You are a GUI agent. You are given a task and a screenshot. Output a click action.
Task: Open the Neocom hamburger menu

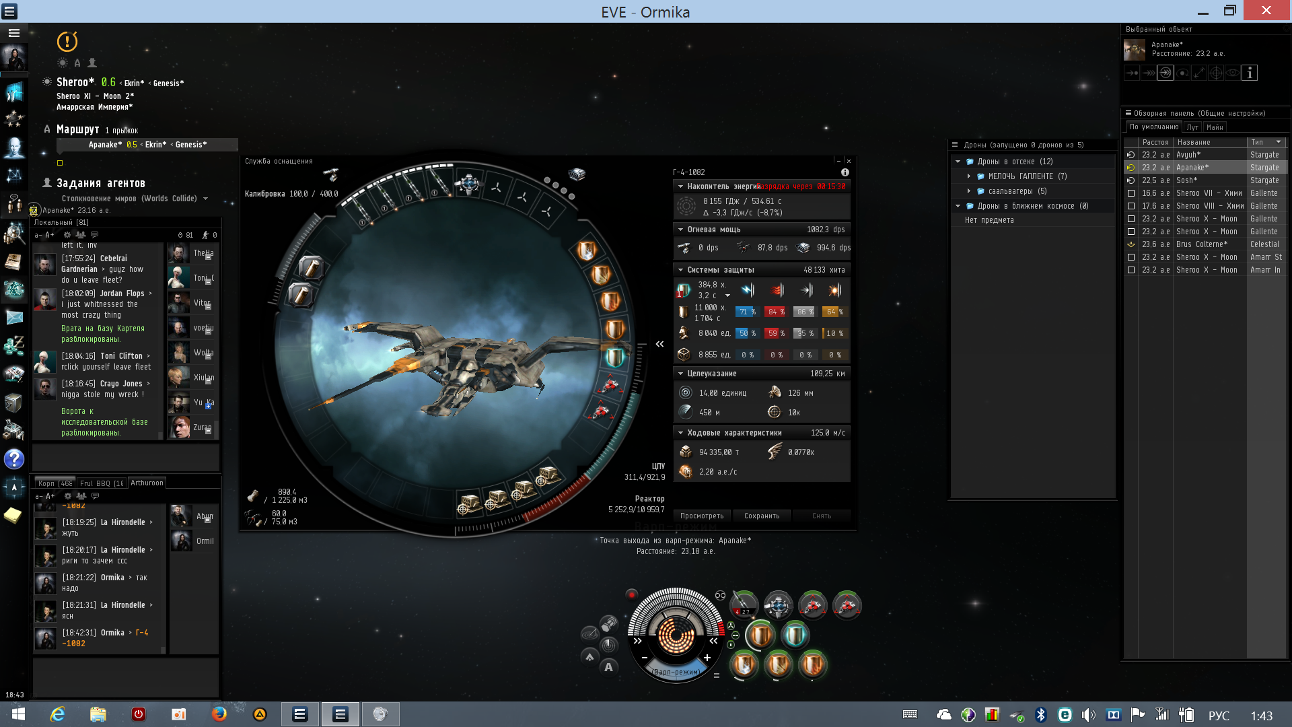point(14,32)
